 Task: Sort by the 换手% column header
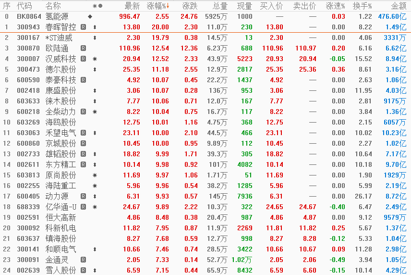[362, 6]
